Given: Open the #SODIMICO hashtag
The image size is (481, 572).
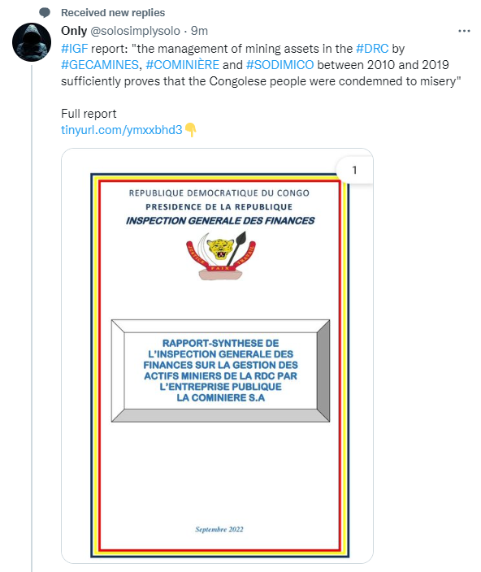Looking at the screenshot, I should point(279,65).
